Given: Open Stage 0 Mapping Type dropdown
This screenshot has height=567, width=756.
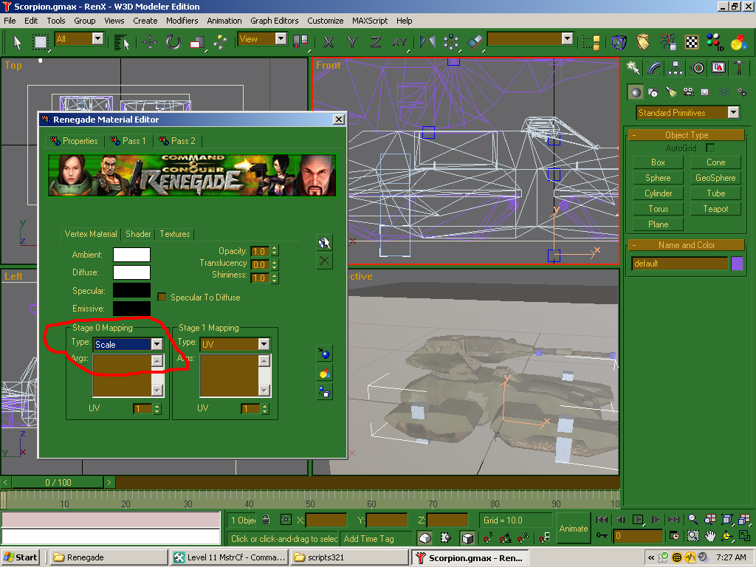Looking at the screenshot, I should [x=157, y=344].
